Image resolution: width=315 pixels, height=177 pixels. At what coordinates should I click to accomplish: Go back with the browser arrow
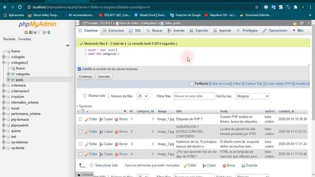click(x=5, y=7)
